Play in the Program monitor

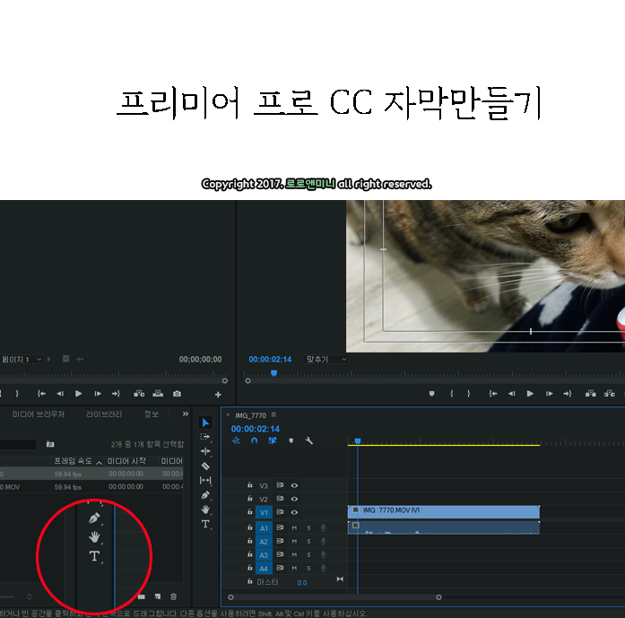point(530,394)
